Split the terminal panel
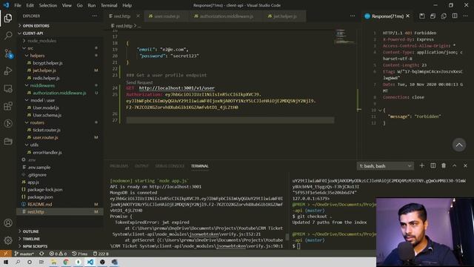Screen dimensions: 474x267 click(433, 165)
